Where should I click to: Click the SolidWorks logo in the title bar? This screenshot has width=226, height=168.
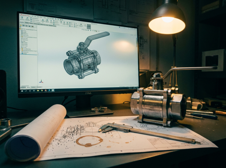tap(25, 15)
